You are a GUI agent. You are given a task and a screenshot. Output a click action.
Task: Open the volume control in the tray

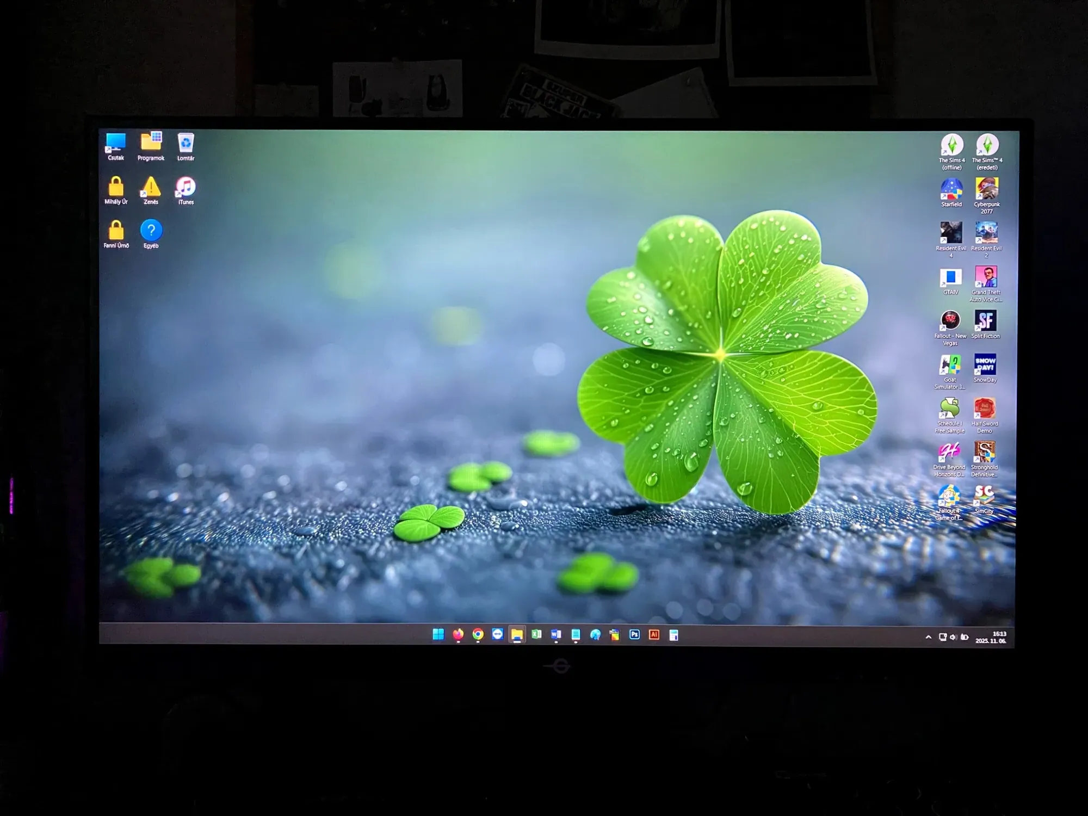[x=953, y=637]
